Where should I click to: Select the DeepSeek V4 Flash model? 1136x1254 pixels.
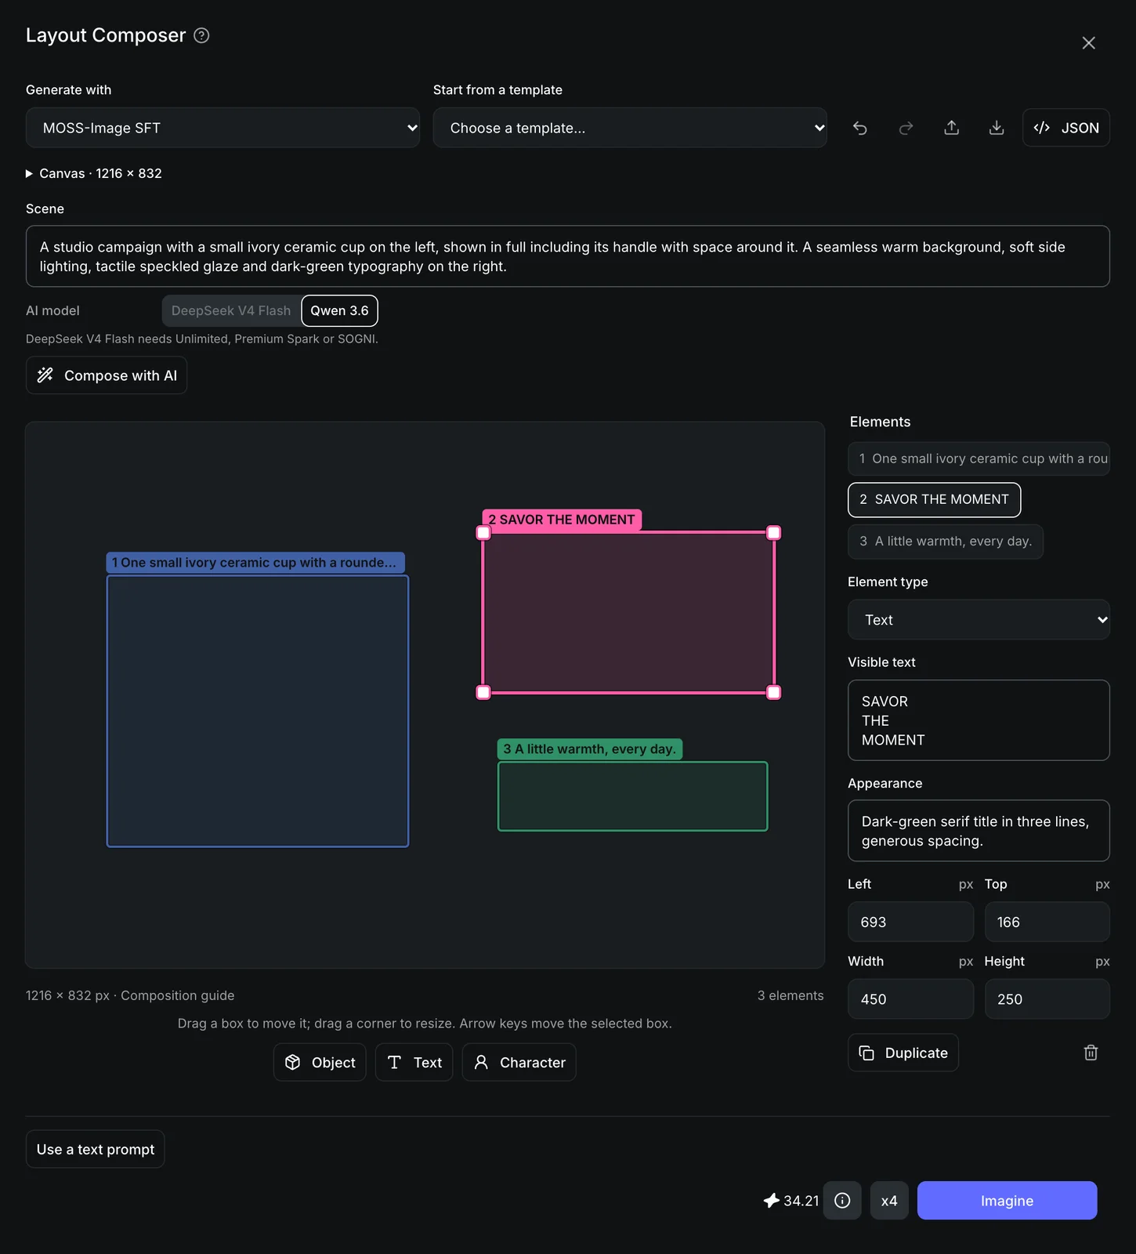coord(231,310)
